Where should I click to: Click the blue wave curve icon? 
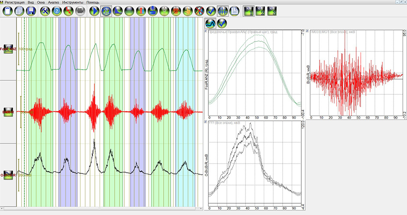tap(210, 23)
